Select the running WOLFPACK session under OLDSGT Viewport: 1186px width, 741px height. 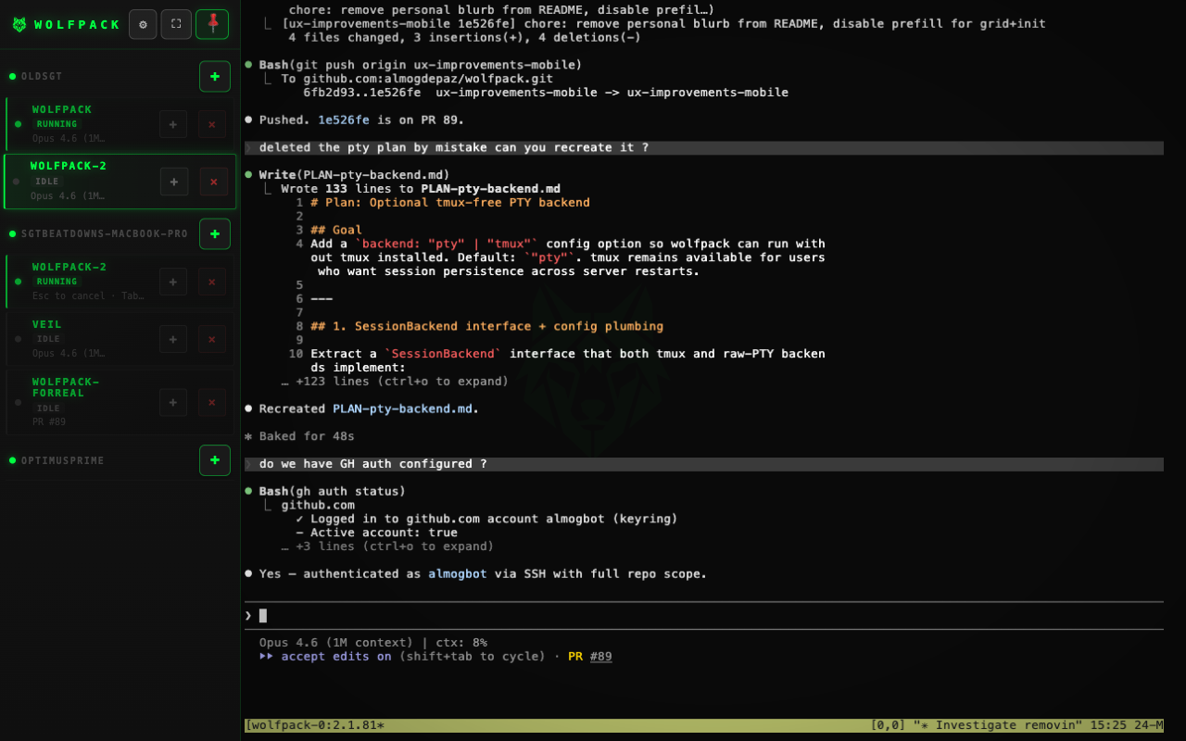(120, 124)
